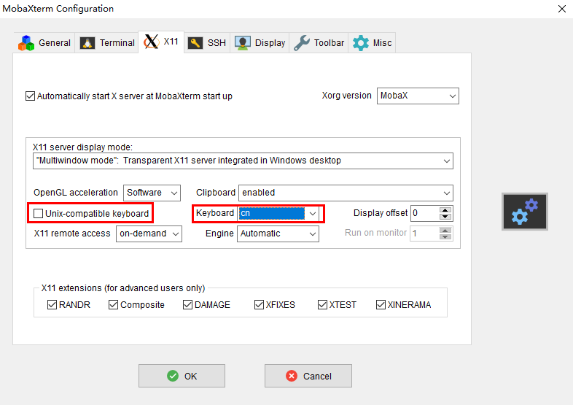
Task: Click the SSH tab key icon
Action: 195,43
